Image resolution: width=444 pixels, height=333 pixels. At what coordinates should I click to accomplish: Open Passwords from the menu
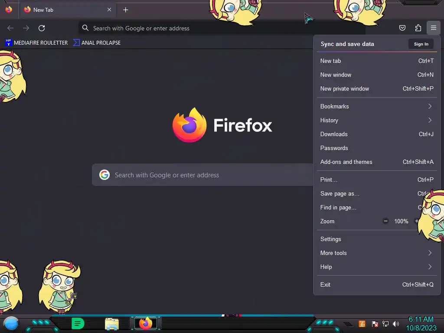tap(377, 148)
